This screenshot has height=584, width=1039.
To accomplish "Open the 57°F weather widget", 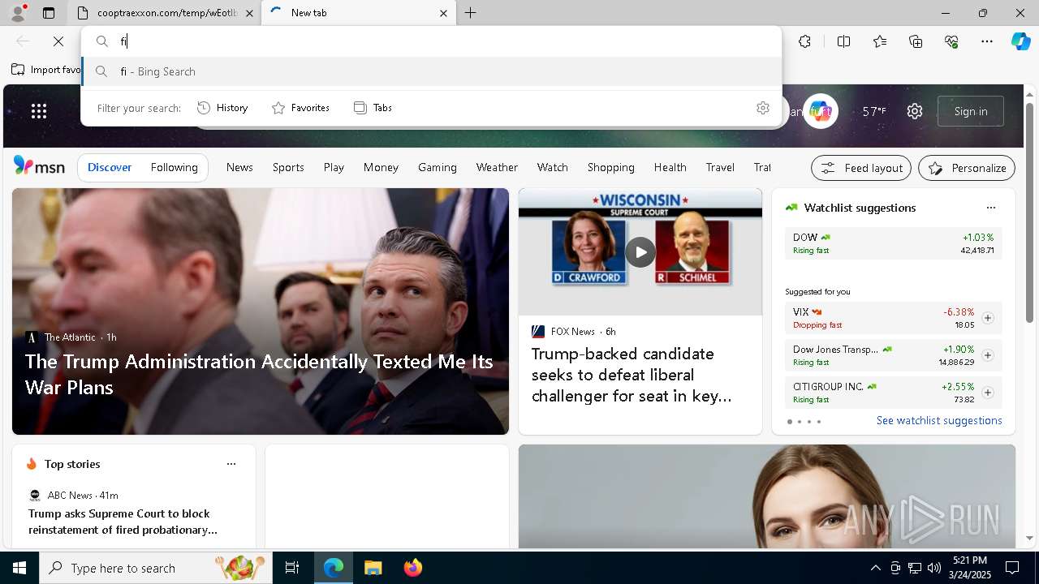I will [x=873, y=111].
